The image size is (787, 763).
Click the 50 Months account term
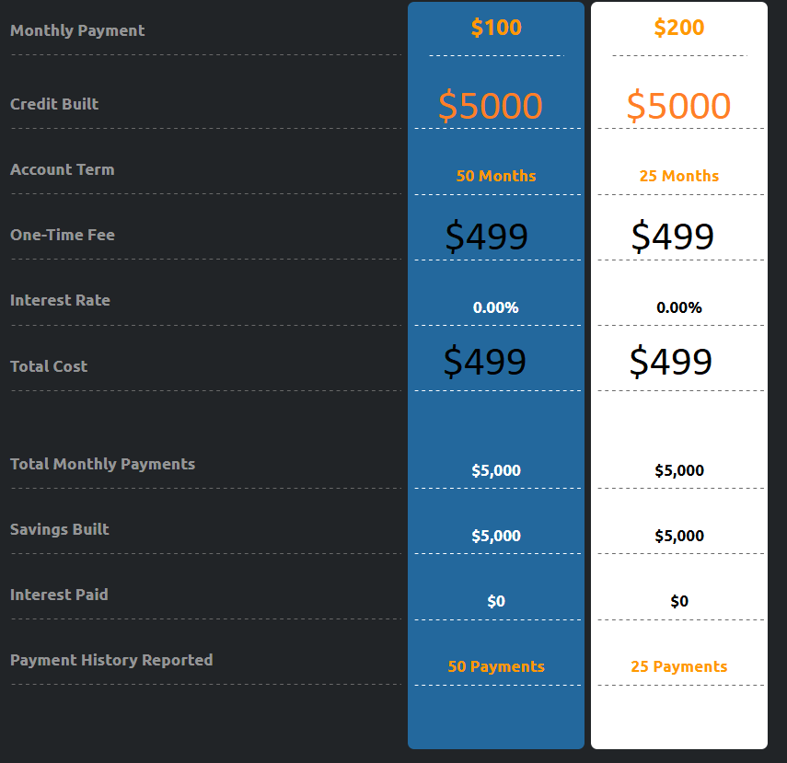point(496,176)
